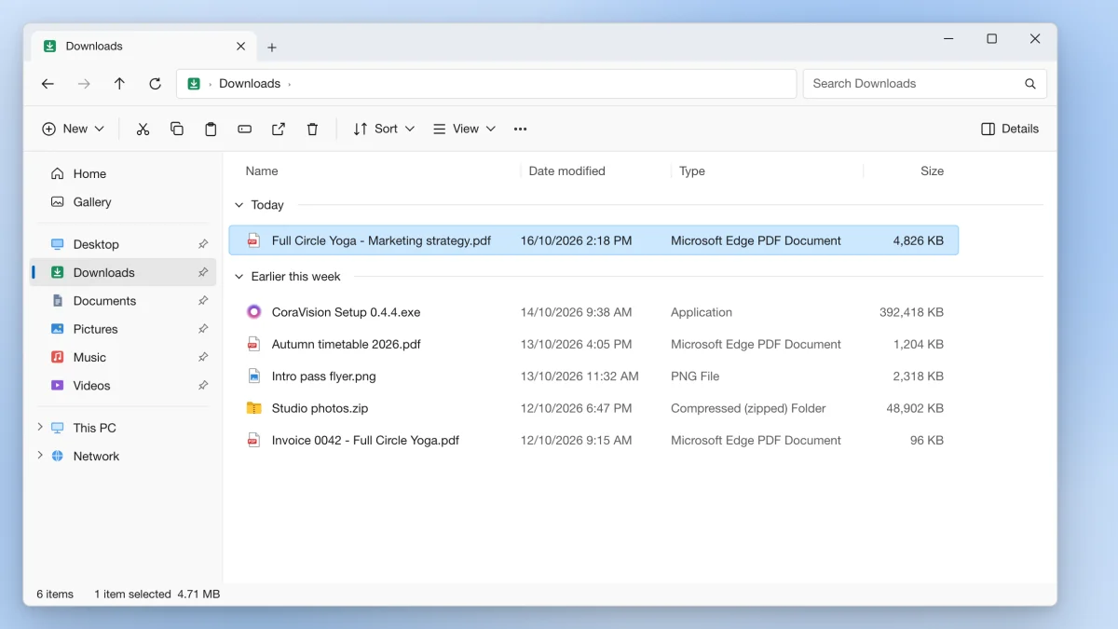Image resolution: width=1118 pixels, height=629 pixels.
Task: Go back with the left arrow
Action: pos(48,84)
